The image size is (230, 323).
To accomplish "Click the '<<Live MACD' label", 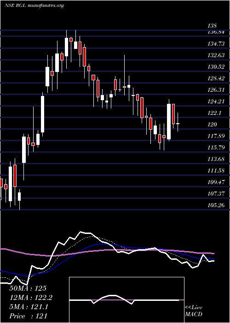I will [194, 311].
